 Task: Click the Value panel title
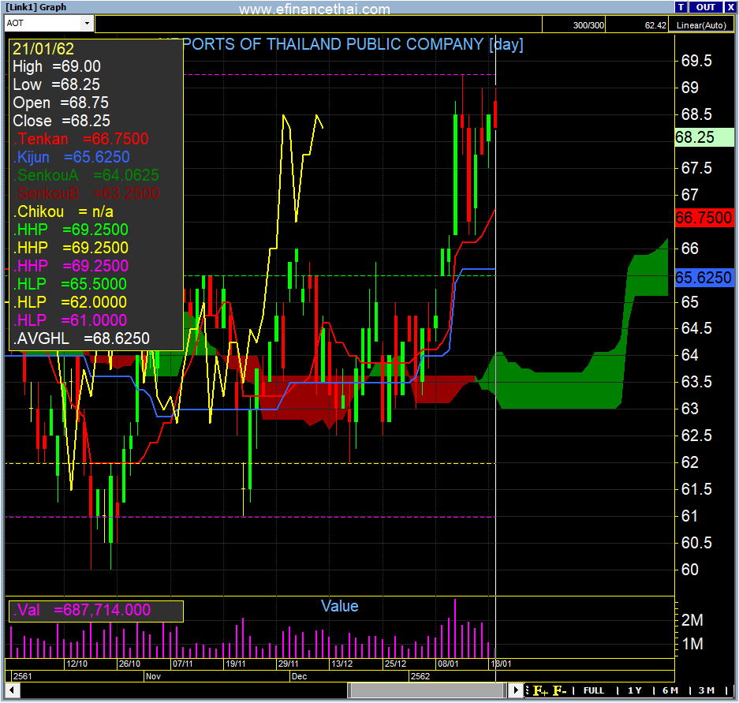[x=339, y=606]
